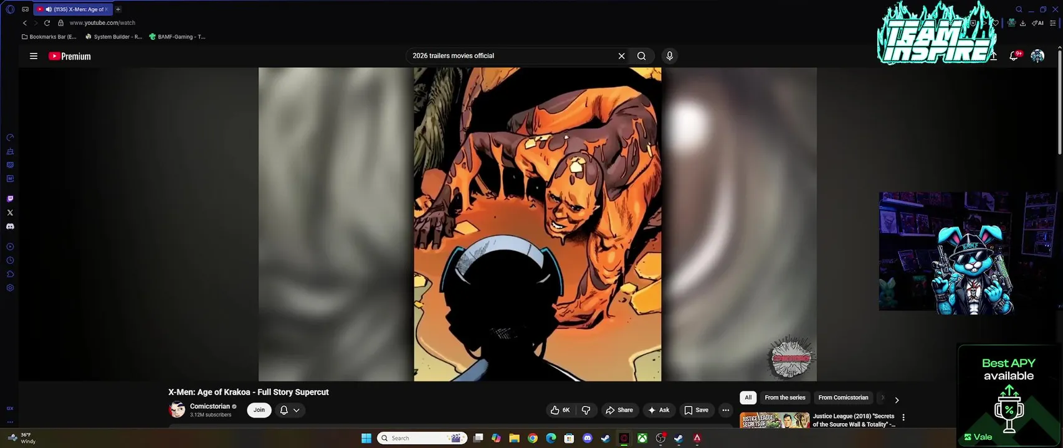This screenshot has width=1063, height=448.
Task: Open the YouTube account avatar menu
Action: click(x=1037, y=56)
